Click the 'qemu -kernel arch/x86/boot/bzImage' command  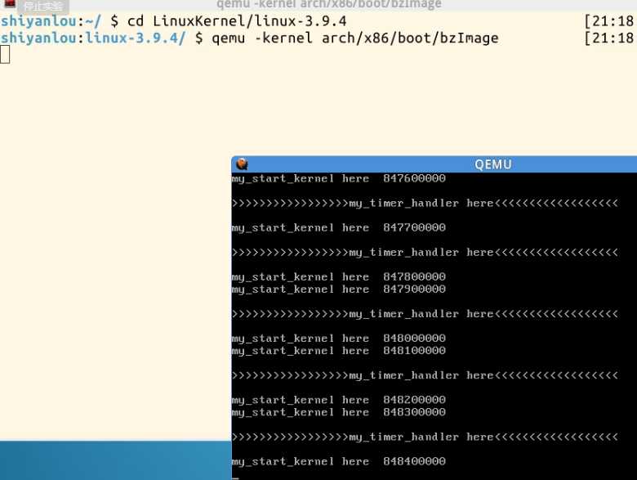click(x=355, y=38)
